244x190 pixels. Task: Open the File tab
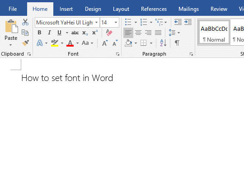(x=13, y=9)
